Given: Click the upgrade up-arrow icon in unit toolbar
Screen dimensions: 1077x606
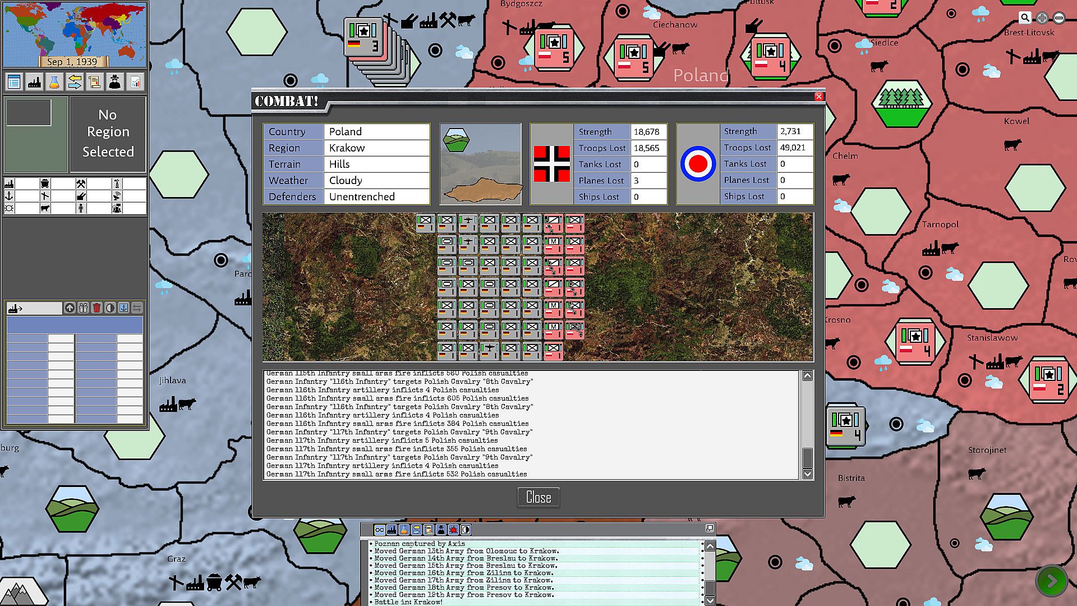Looking at the screenshot, I should [x=70, y=307].
